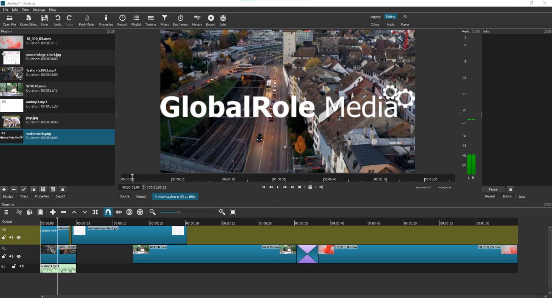552x298 pixels.
Task: Expand the player grid dropdown arrow
Action: click(x=315, y=187)
